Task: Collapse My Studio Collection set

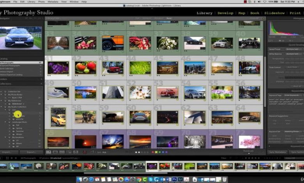Action: [1, 107]
